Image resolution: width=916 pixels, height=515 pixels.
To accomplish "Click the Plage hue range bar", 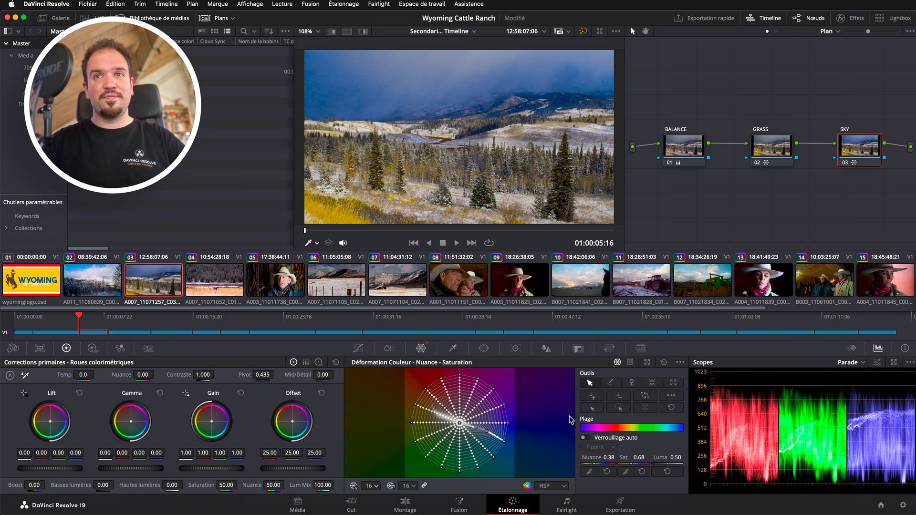I will tap(631, 428).
